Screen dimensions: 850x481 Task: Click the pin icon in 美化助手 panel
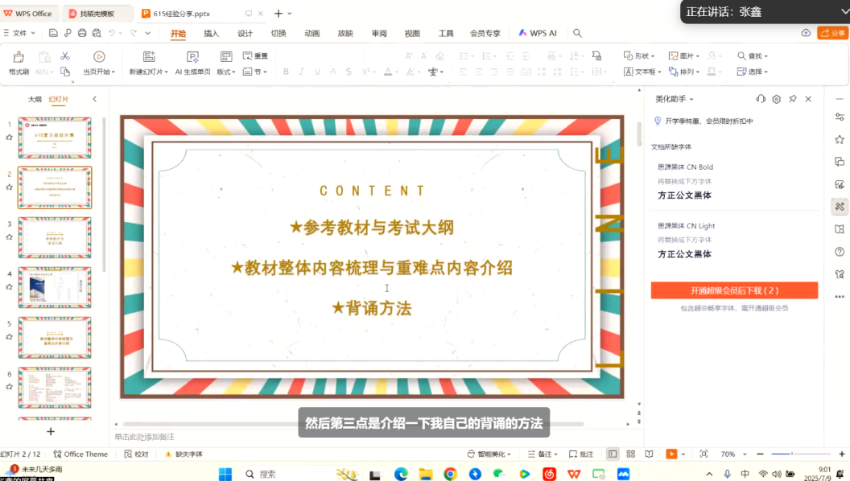(793, 99)
